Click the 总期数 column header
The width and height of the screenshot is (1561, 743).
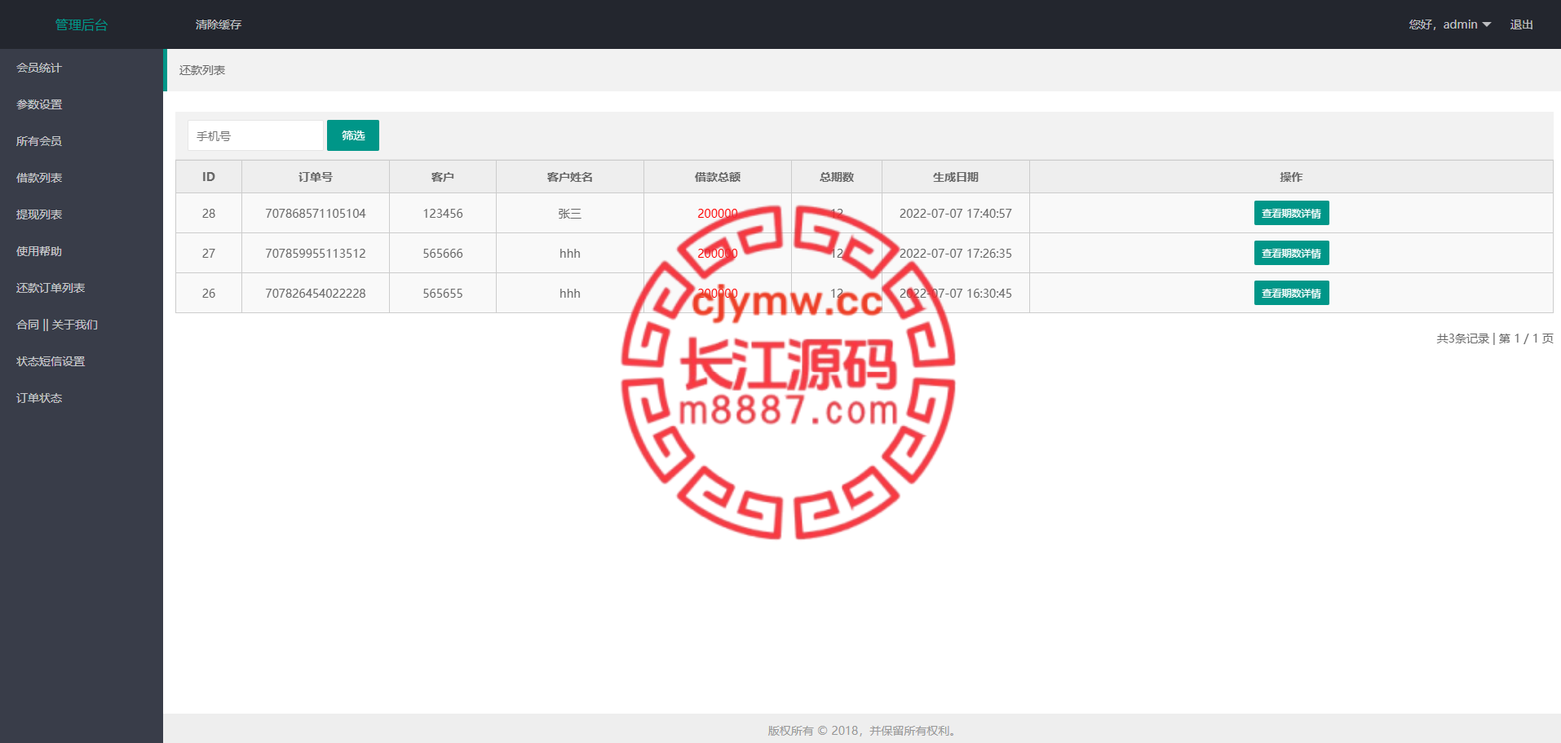pos(837,177)
